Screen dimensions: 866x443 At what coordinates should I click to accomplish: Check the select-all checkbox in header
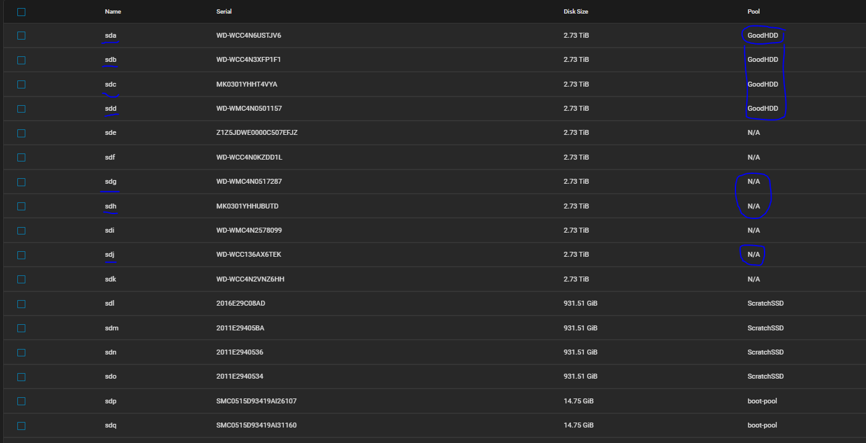[22, 12]
